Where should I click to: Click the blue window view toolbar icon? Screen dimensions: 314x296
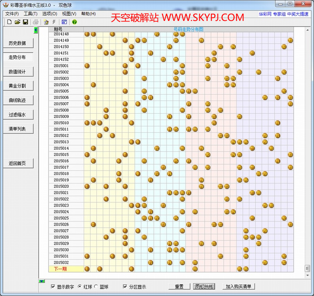tap(64, 22)
